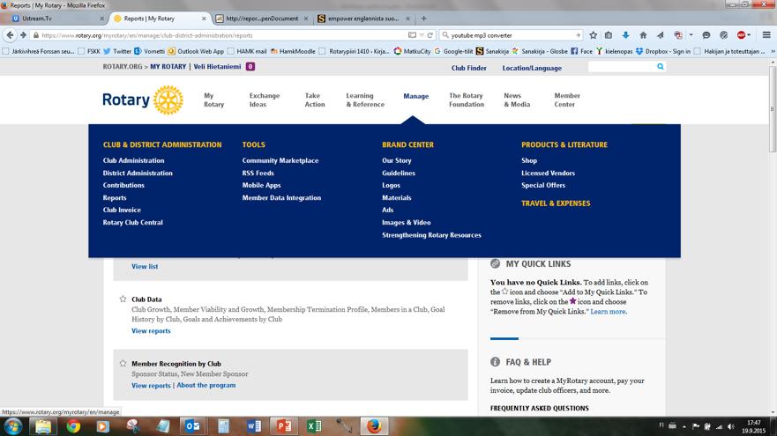The image size is (777, 436).
Task: Click Learn more in My Quick Links
Action: 608,311
